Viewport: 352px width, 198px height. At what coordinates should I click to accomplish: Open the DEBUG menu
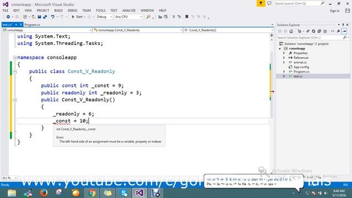click(73, 10)
